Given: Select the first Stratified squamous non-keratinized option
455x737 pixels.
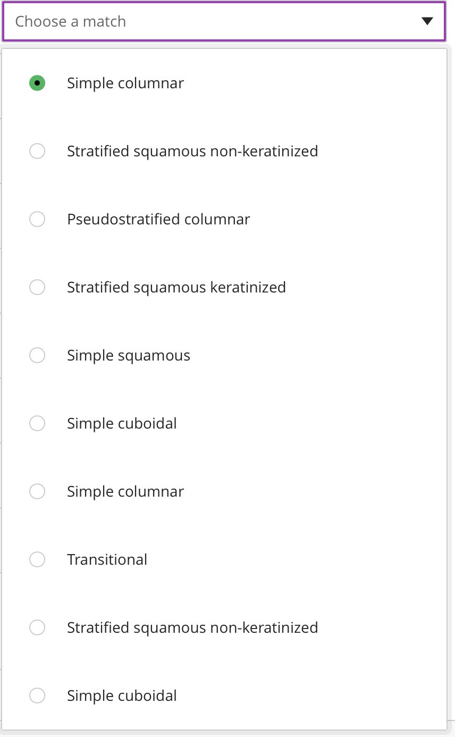Looking at the screenshot, I should coord(37,151).
